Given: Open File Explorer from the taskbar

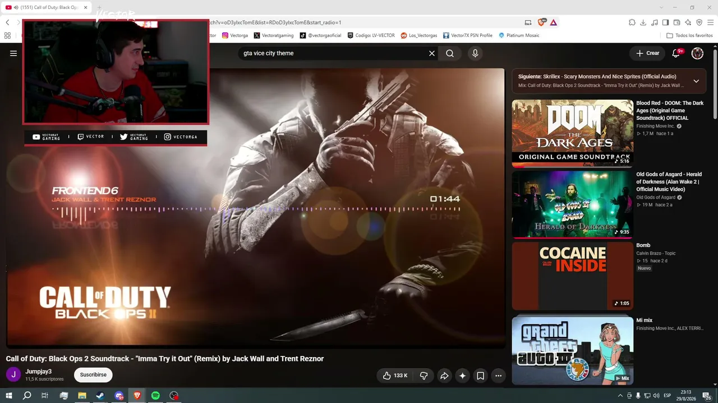Looking at the screenshot, I should 82,396.
